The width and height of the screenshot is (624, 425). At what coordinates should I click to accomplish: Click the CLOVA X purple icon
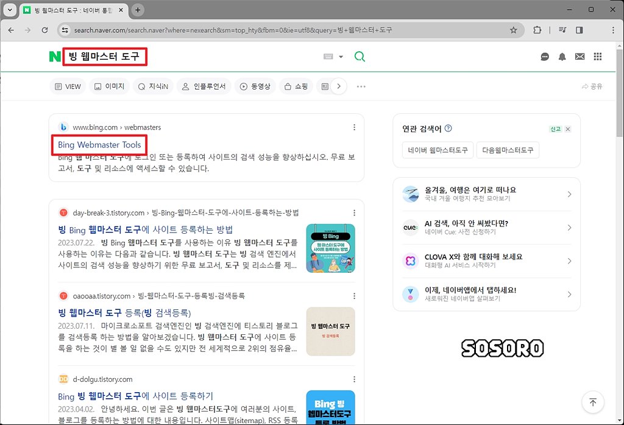(x=410, y=261)
